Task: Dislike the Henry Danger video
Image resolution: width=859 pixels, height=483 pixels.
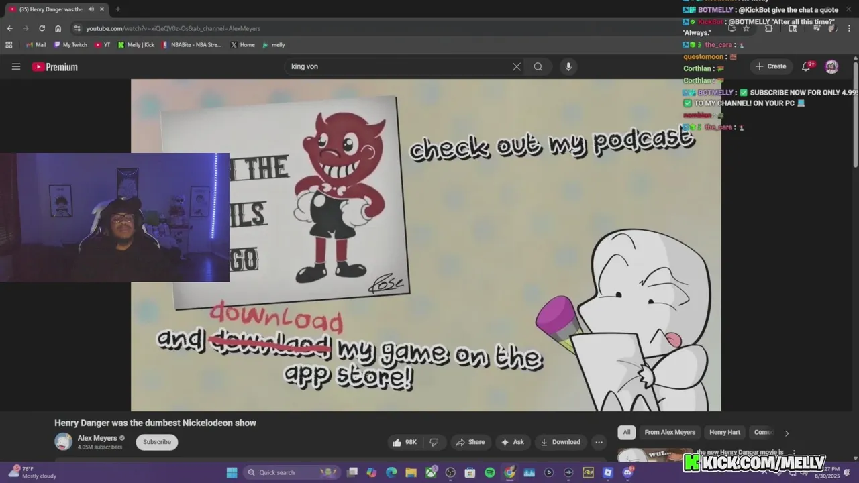Action: coord(434,442)
